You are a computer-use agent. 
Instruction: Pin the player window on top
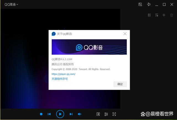pos(149,4)
